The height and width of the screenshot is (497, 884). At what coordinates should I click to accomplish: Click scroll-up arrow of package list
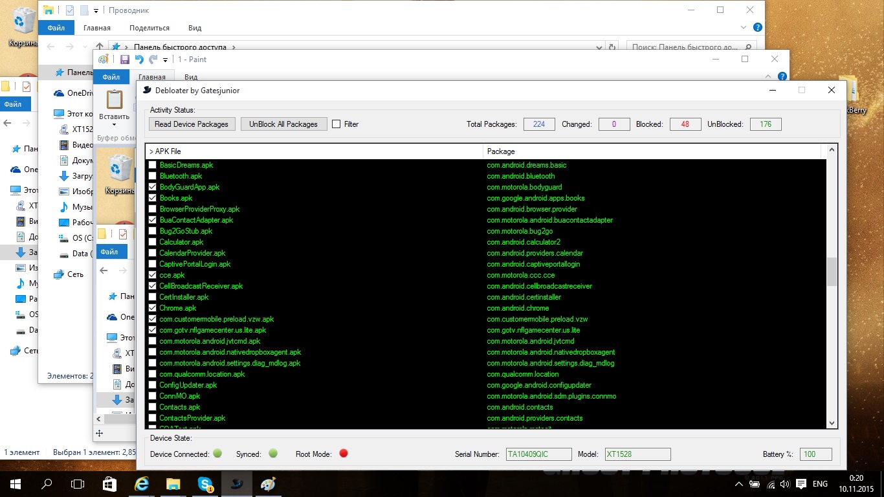(832, 150)
